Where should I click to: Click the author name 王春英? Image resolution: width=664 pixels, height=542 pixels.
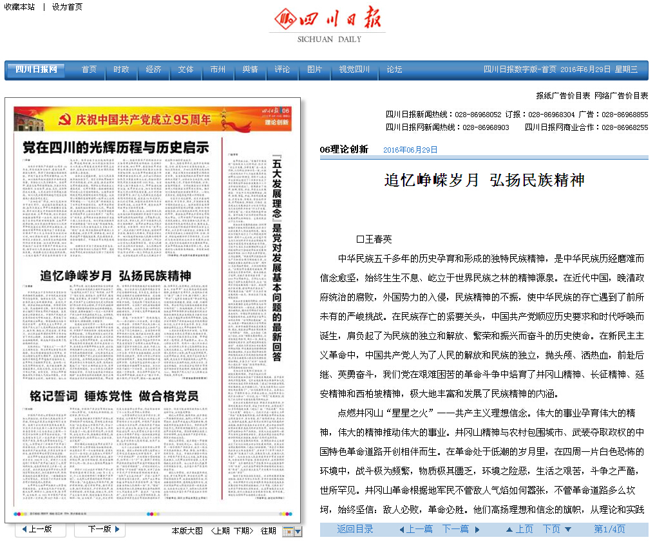[x=379, y=239]
